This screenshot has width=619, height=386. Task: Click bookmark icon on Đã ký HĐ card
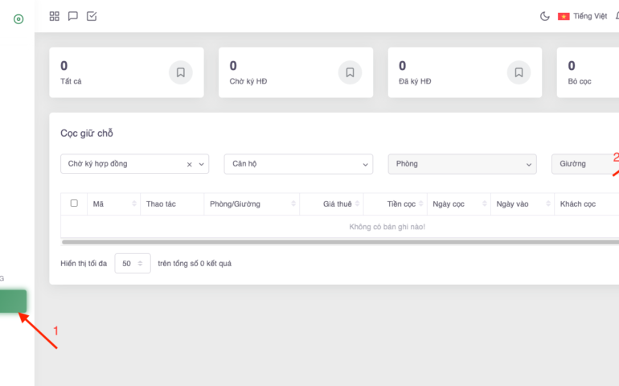pyautogui.click(x=519, y=72)
